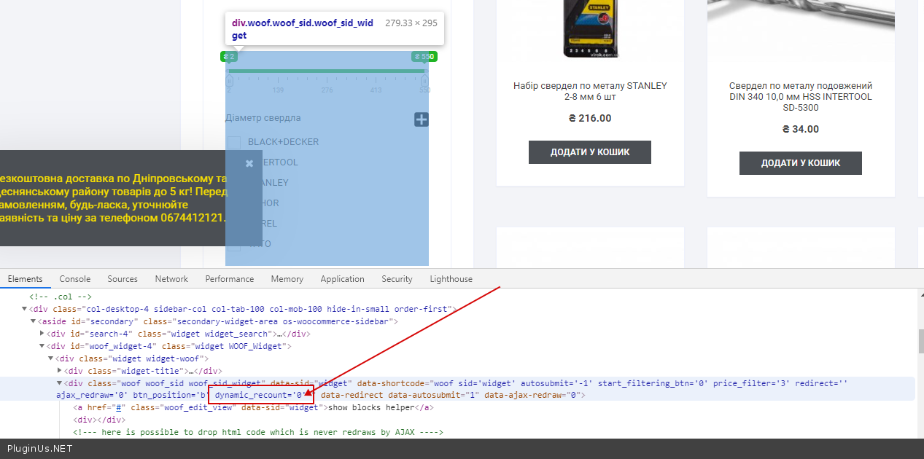Viewport: 924px width, 459px height.
Task: Click the maximum price slider handle
Action: pos(424,80)
